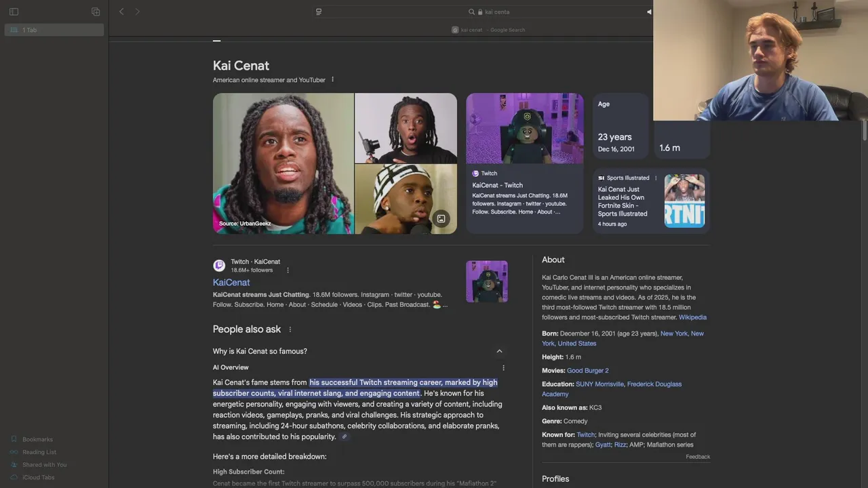This screenshot has height=488, width=868.
Task: Click the height card showing 1.6 m
Action: point(682,140)
